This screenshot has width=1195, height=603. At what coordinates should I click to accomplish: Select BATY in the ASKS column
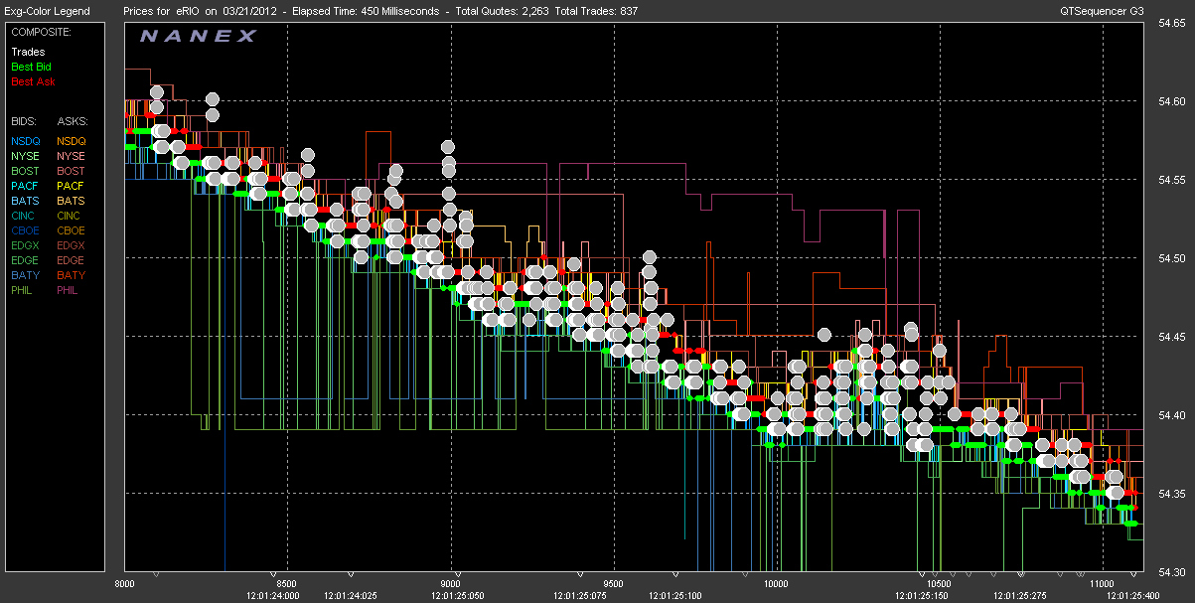point(71,275)
